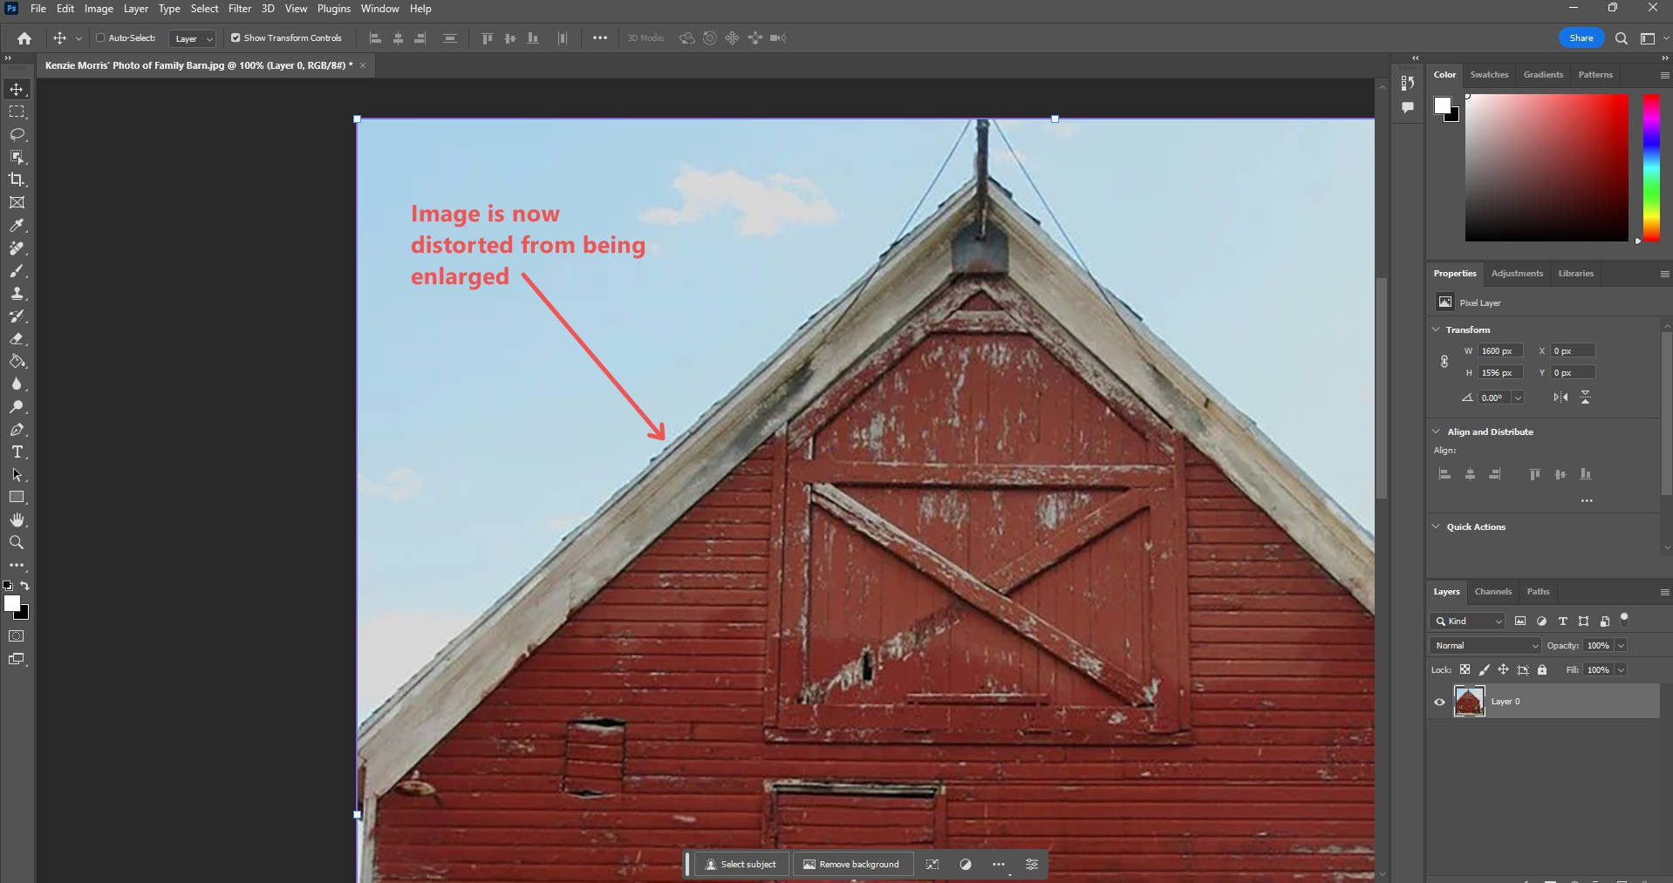Open the Filter menu
The image size is (1673, 883).
(239, 8)
